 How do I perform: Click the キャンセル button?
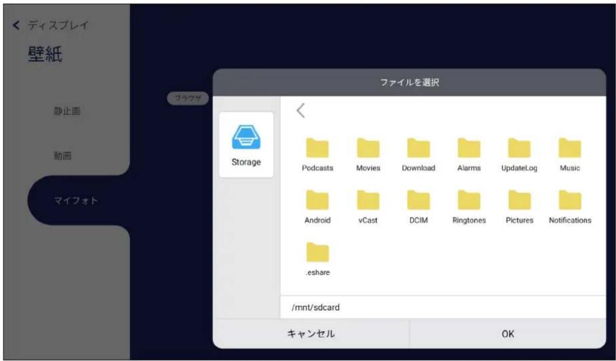tap(311, 333)
